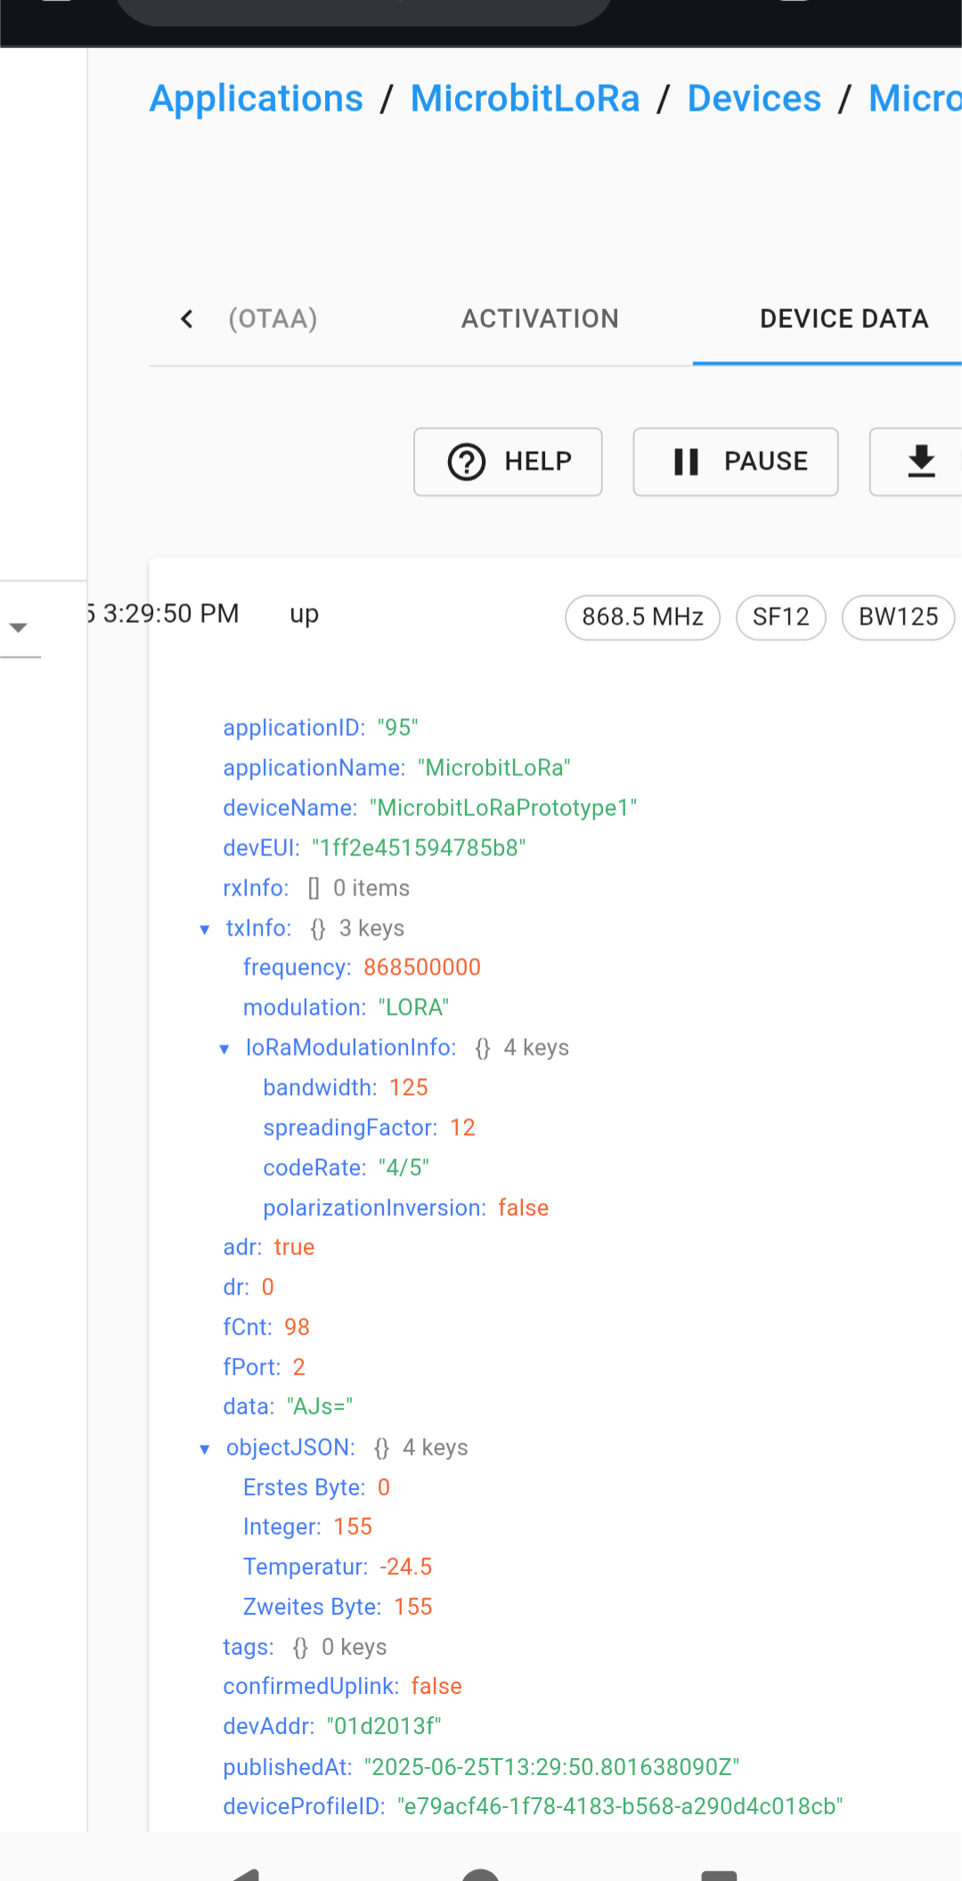Select the tags 0 keys row

[x=305, y=1648]
